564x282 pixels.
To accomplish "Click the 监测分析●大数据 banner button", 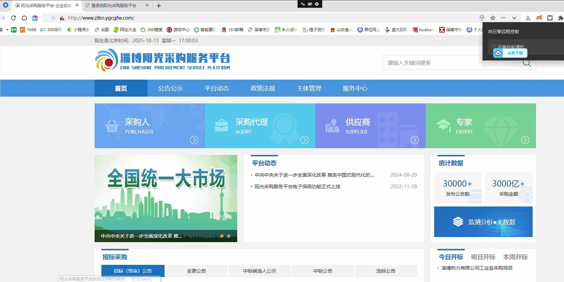I will pos(483,222).
